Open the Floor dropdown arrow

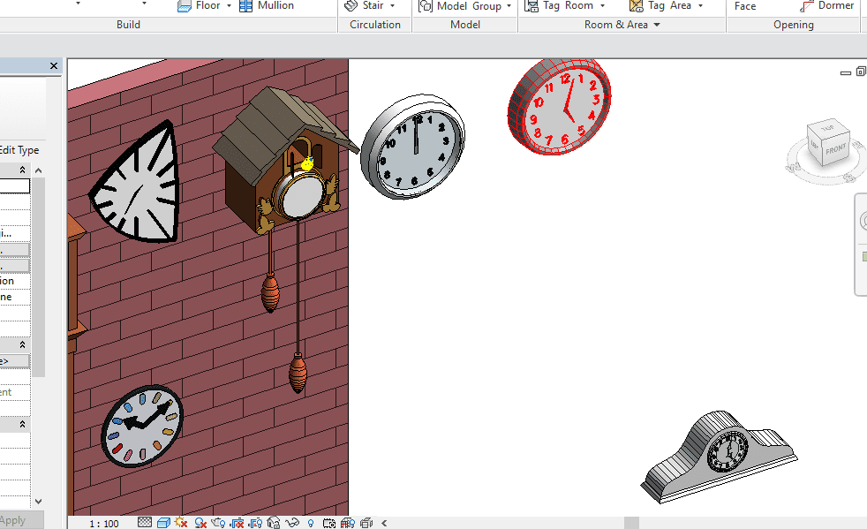230,6
